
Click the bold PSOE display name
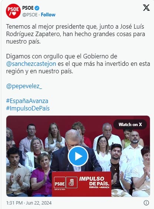coord(28,8)
